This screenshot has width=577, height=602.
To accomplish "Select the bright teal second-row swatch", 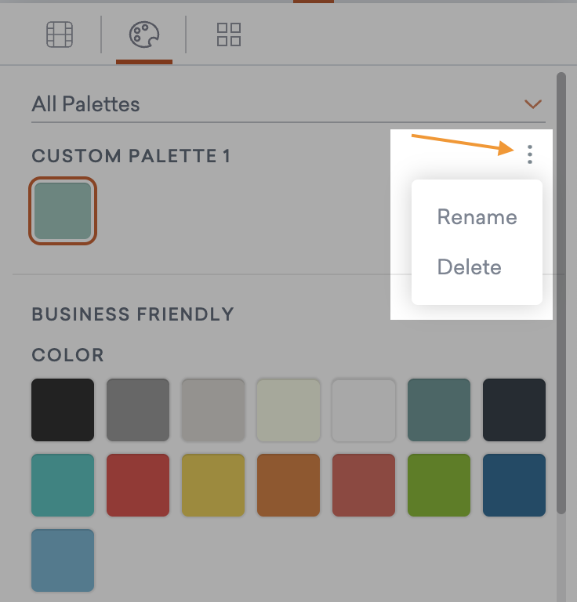I will pyautogui.click(x=63, y=485).
